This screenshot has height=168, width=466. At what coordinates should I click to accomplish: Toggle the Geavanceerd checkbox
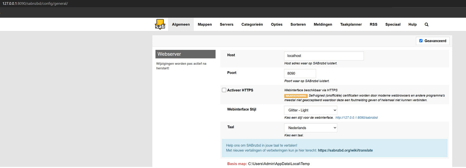[x=421, y=41]
